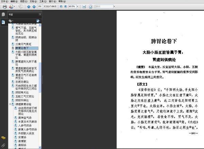Viewport: 204px width, 149px height.
Task: Click the fit full page icon
Action: [x=90, y=6]
